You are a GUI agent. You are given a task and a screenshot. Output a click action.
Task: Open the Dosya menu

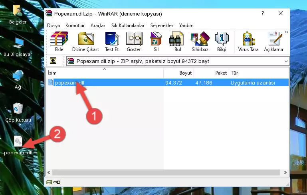click(53, 26)
